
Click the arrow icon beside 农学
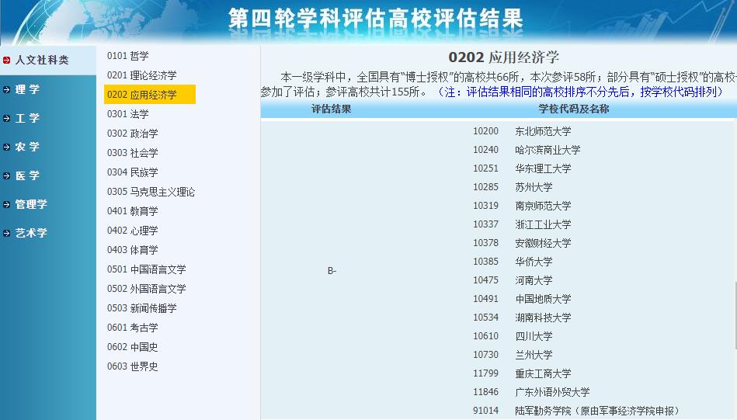point(6,147)
